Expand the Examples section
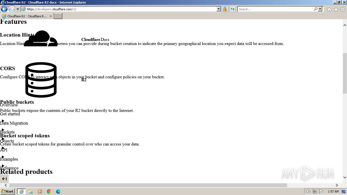Screen dimensions: 347x195 [x=3, y=157]
